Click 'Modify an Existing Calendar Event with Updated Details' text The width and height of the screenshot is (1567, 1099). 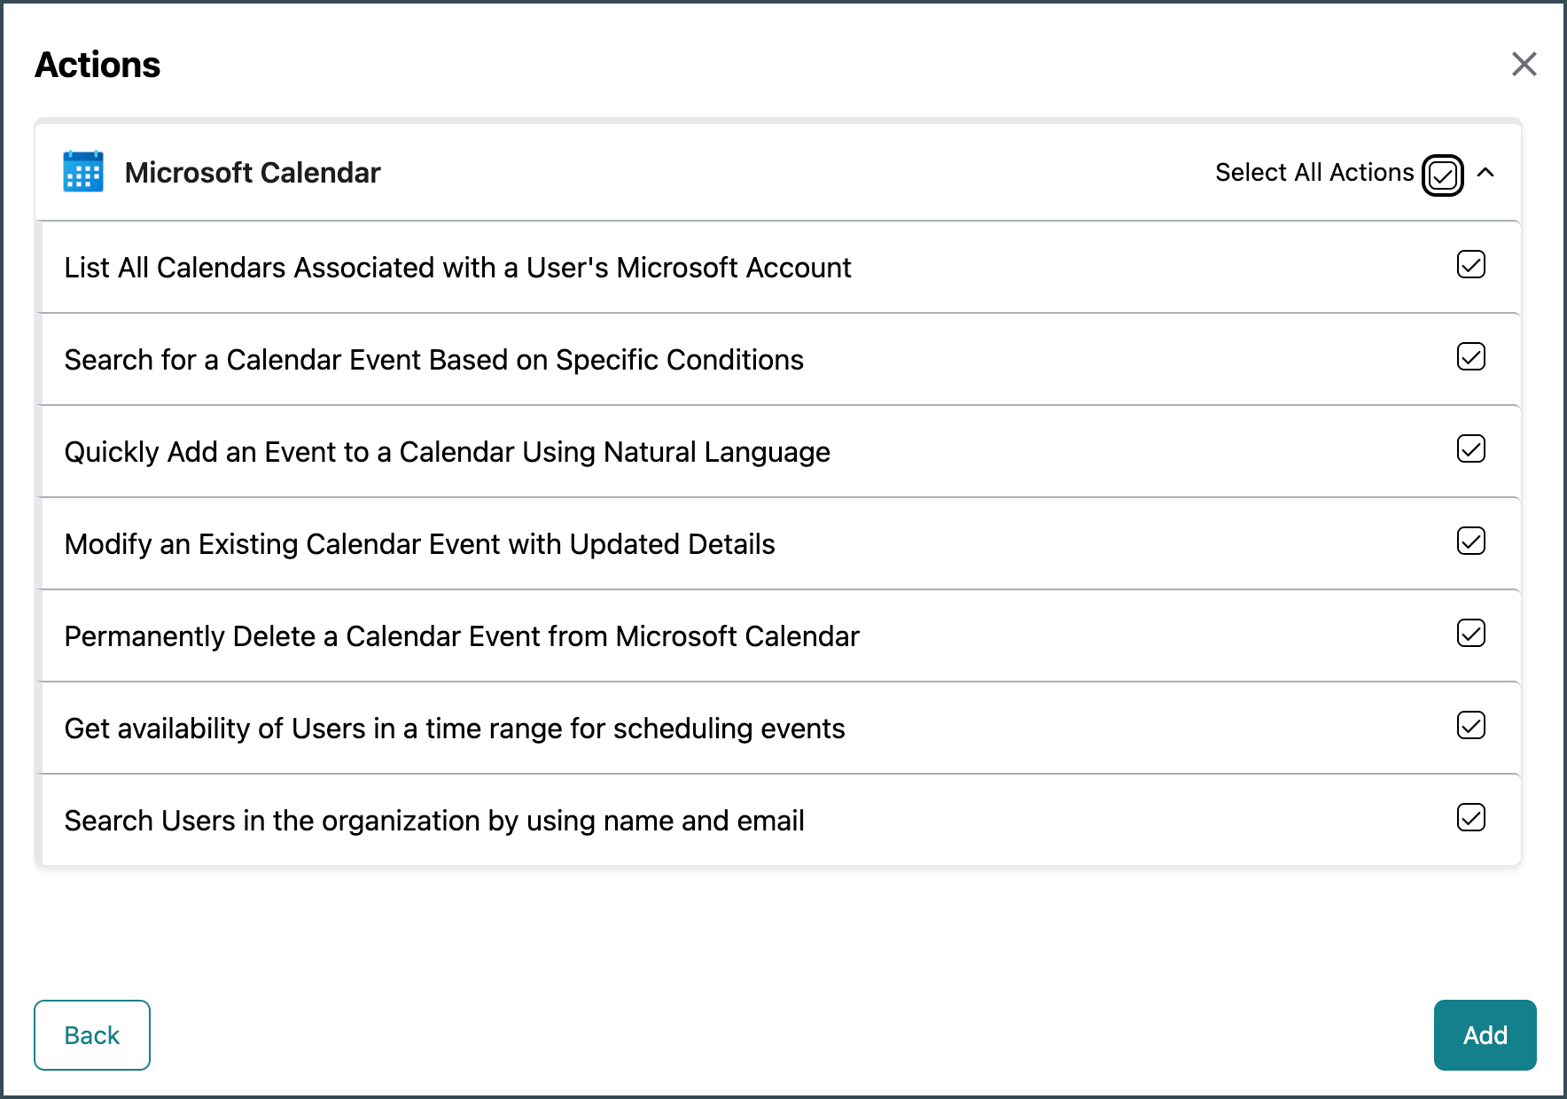click(420, 544)
